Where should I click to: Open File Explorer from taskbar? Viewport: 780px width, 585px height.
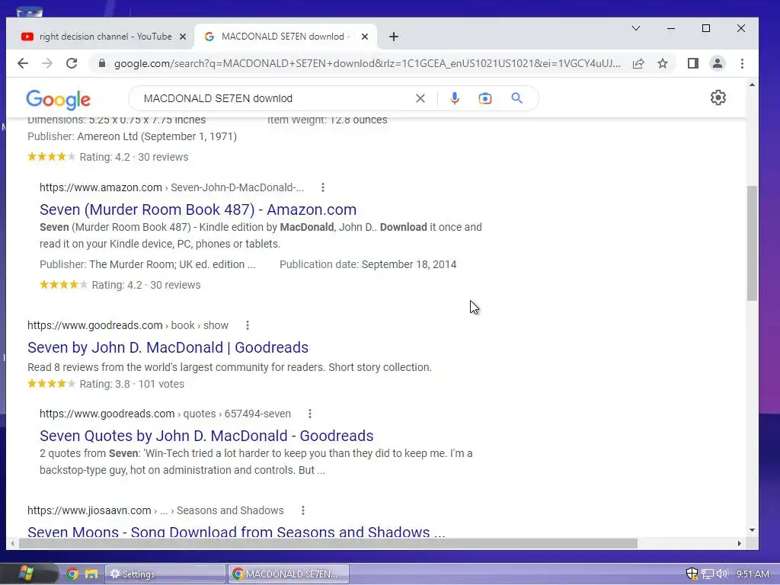(x=91, y=574)
